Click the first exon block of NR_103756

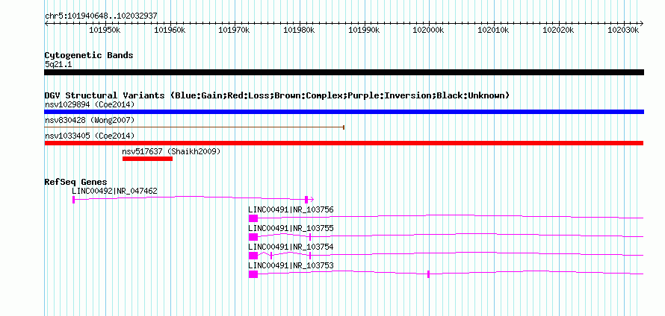253,218
